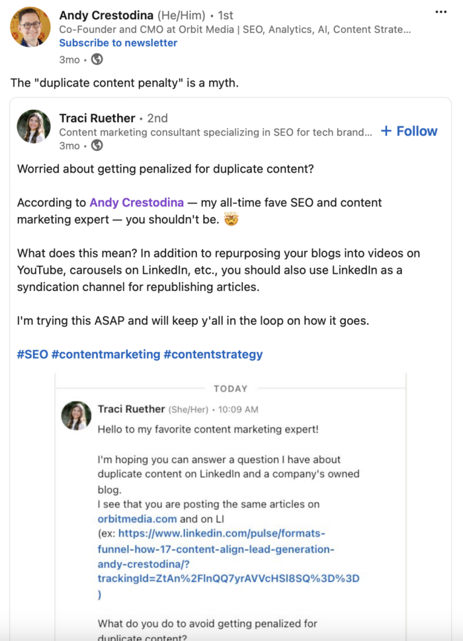Click Traci's content marketing consultant headline
The image size is (463, 641).
tap(216, 132)
